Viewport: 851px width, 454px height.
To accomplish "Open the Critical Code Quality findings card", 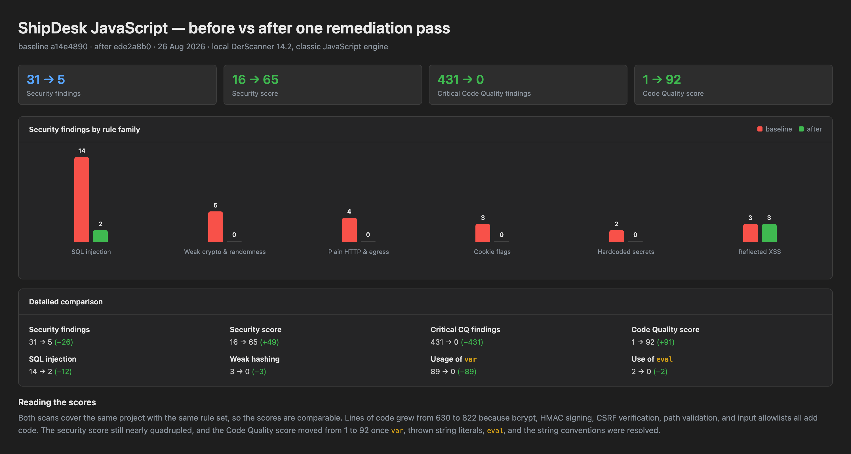I will point(528,85).
